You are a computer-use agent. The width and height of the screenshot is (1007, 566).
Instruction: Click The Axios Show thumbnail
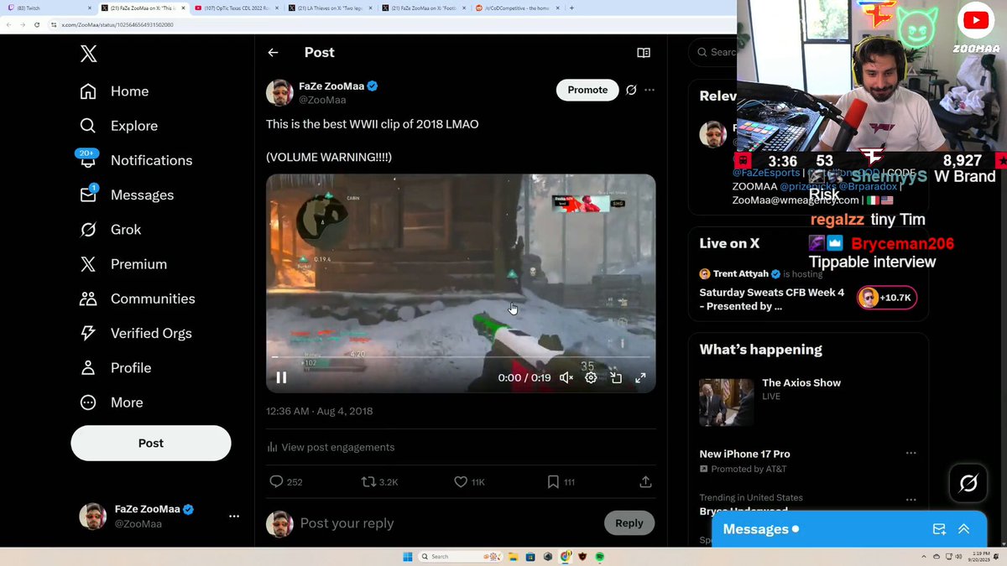tap(727, 402)
